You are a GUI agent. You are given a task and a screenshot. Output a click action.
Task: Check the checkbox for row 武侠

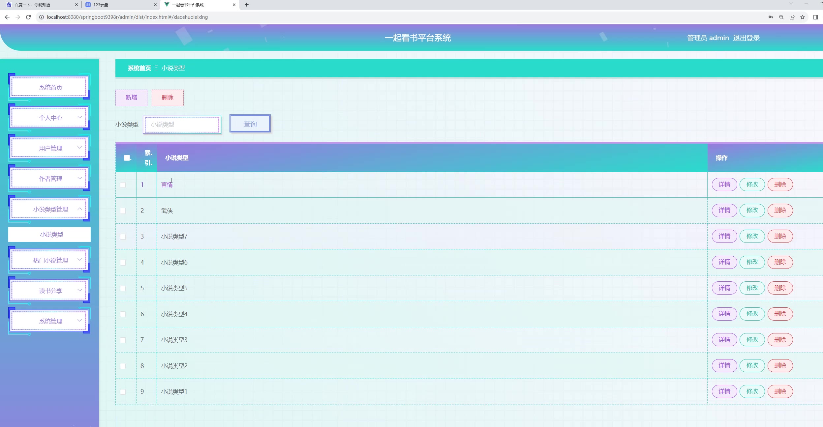click(123, 211)
